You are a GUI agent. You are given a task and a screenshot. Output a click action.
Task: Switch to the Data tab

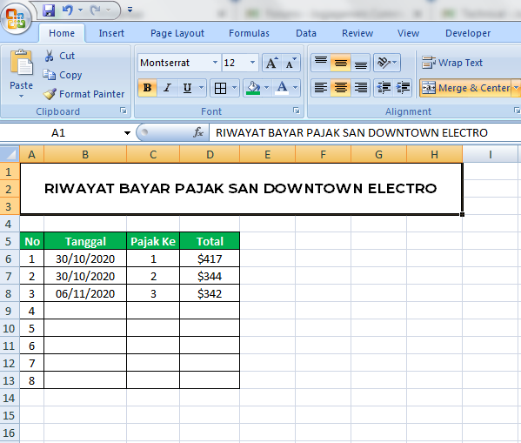306,33
